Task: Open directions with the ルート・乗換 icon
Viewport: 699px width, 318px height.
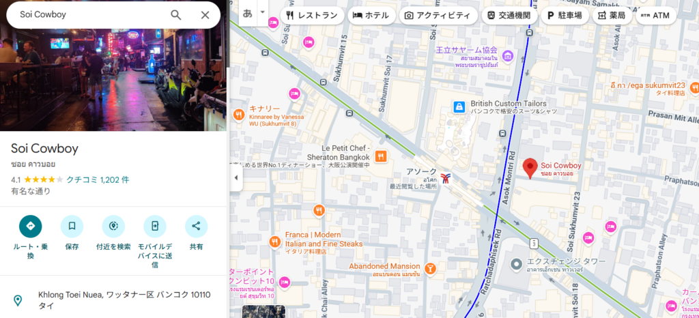Action: (x=30, y=227)
